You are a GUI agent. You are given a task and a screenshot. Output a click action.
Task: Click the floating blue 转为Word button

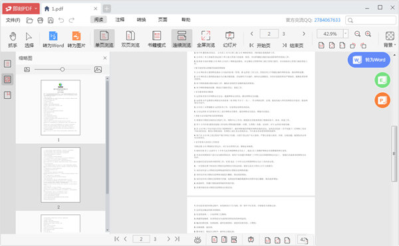pyautogui.click(x=368, y=60)
